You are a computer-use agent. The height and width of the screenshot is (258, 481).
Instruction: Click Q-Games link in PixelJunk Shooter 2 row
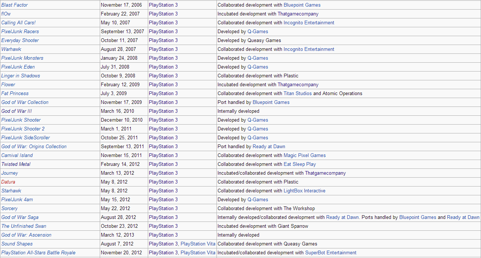tap(258, 129)
